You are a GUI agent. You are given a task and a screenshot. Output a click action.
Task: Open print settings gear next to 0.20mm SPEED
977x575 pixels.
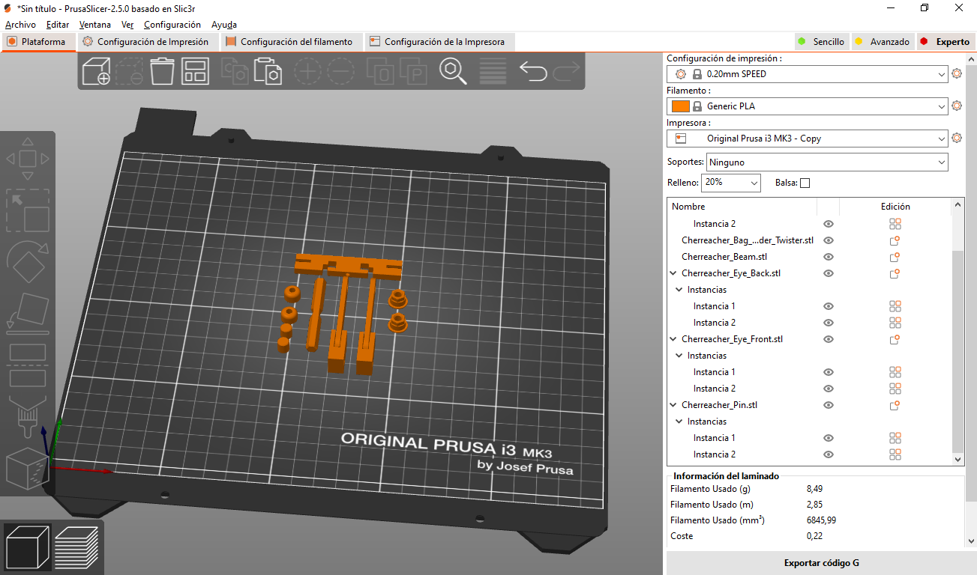coord(957,74)
